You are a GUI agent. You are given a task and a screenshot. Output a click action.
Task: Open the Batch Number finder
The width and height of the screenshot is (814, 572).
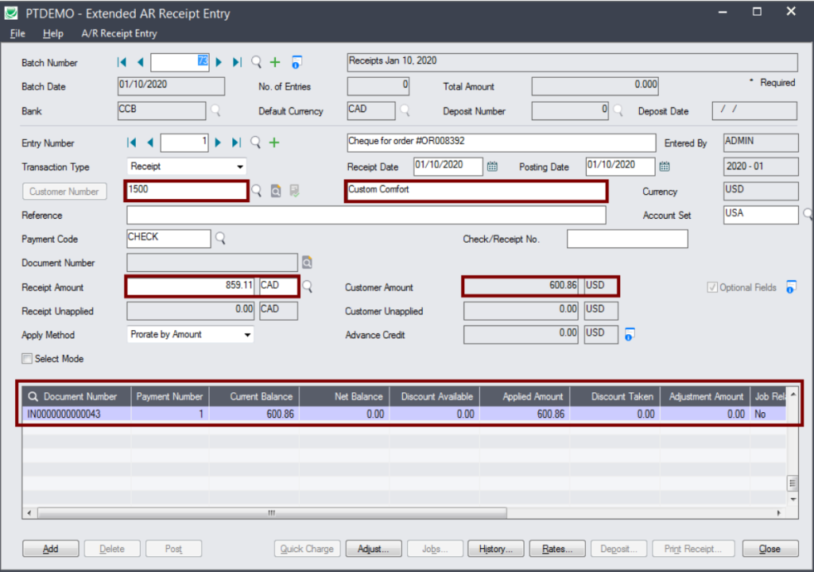[257, 62]
